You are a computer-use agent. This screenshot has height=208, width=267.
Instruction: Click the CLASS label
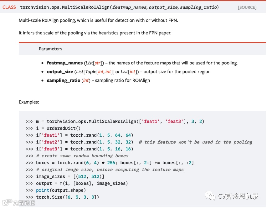9,7
